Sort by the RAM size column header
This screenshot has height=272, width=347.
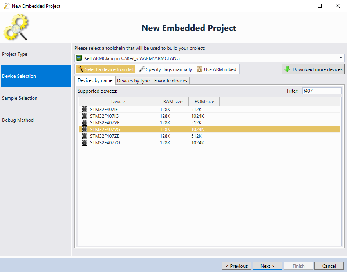173,101
